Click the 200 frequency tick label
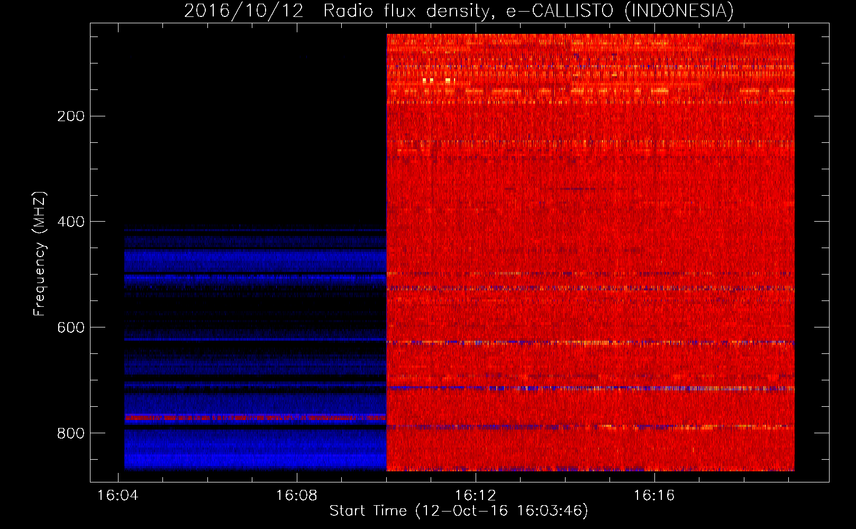856x529 pixels. pos(71,116)
